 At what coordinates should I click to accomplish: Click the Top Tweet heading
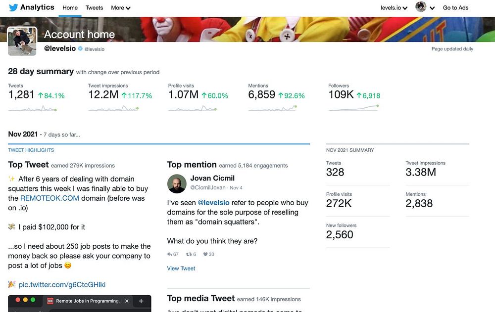click(28, 165)
